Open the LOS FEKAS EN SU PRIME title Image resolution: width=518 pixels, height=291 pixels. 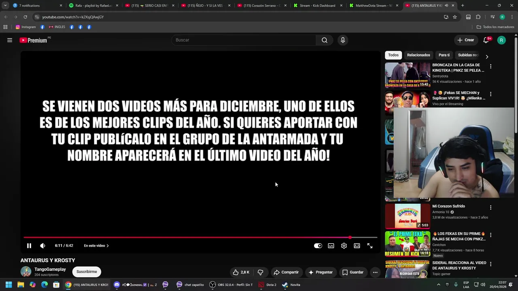(459, 236)
